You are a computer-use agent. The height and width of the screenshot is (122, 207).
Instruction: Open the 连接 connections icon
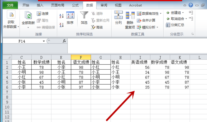tap(39, 14)
